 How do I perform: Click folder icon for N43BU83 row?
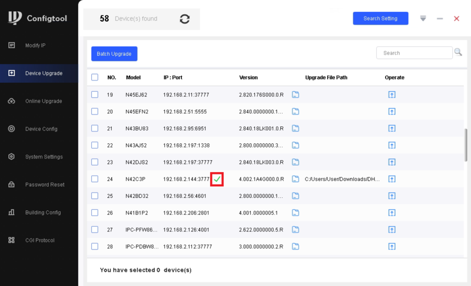(x=296, y=128)
